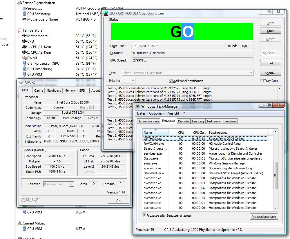Click the Stop button in ORTHOS
The image size is (290, 239).
[x=270, y=31]
